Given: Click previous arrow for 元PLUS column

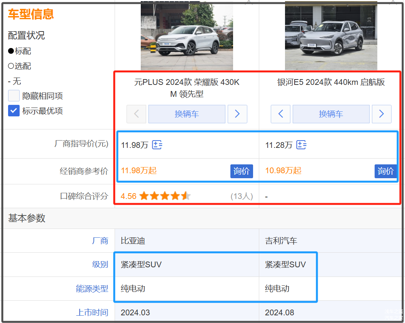Looking at the screenshot, I should [x=137, y=114].
